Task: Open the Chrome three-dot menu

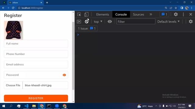Action: (192, 8)
